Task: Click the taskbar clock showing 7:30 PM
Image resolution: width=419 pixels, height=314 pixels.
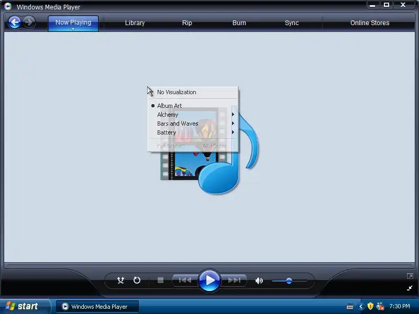Action: 400,306
